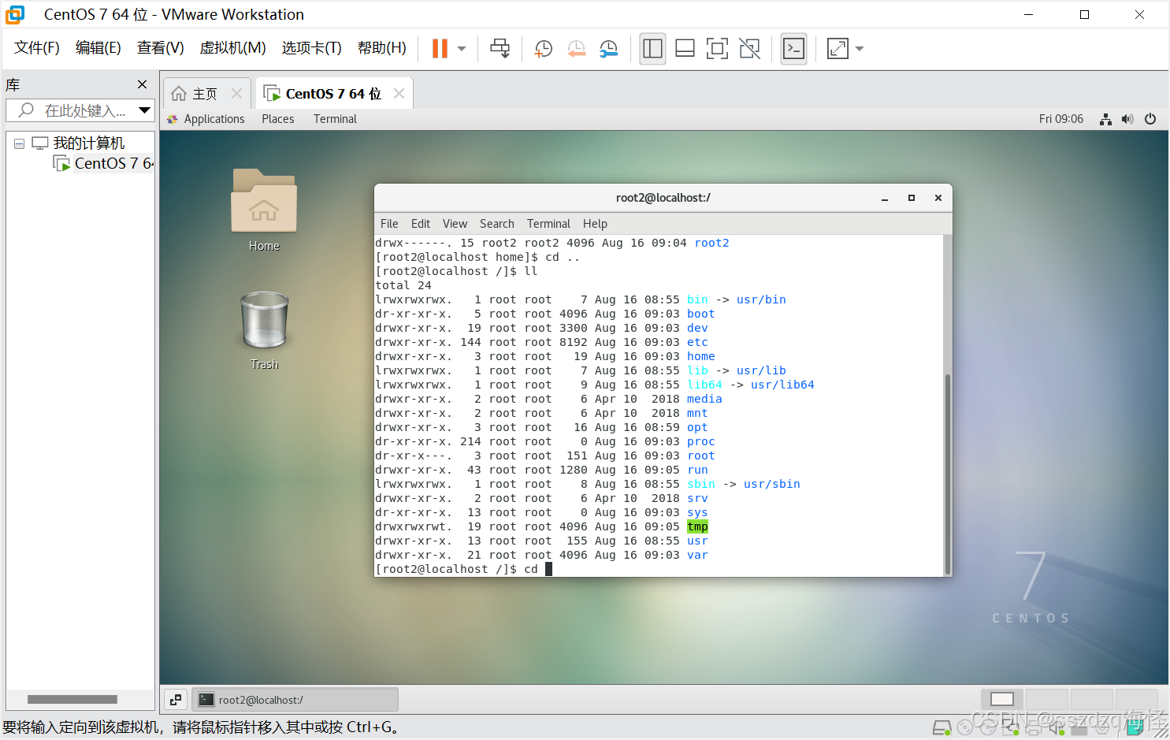Open the Terminal menu in terminal window
The height and width of the screenshot is (740, 1170).
(x=548, y=224)
